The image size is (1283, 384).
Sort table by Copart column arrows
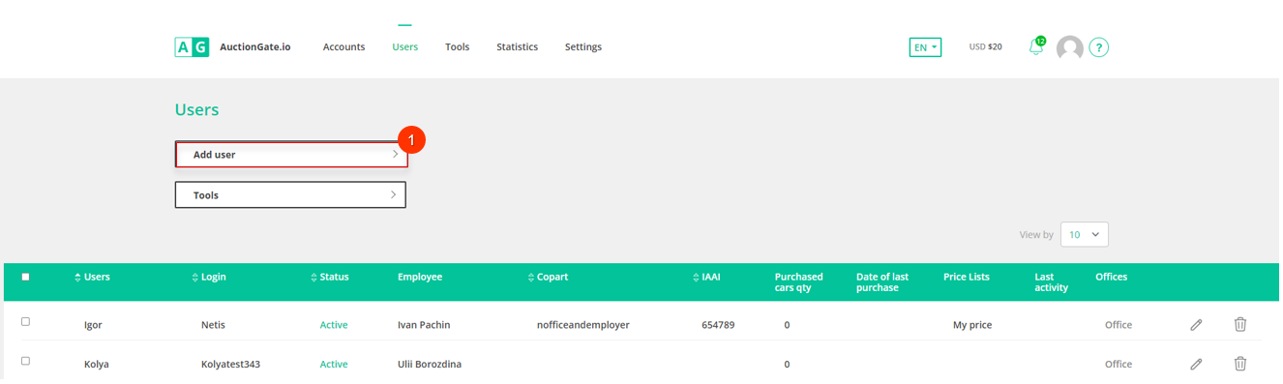(x=531, y=278)
